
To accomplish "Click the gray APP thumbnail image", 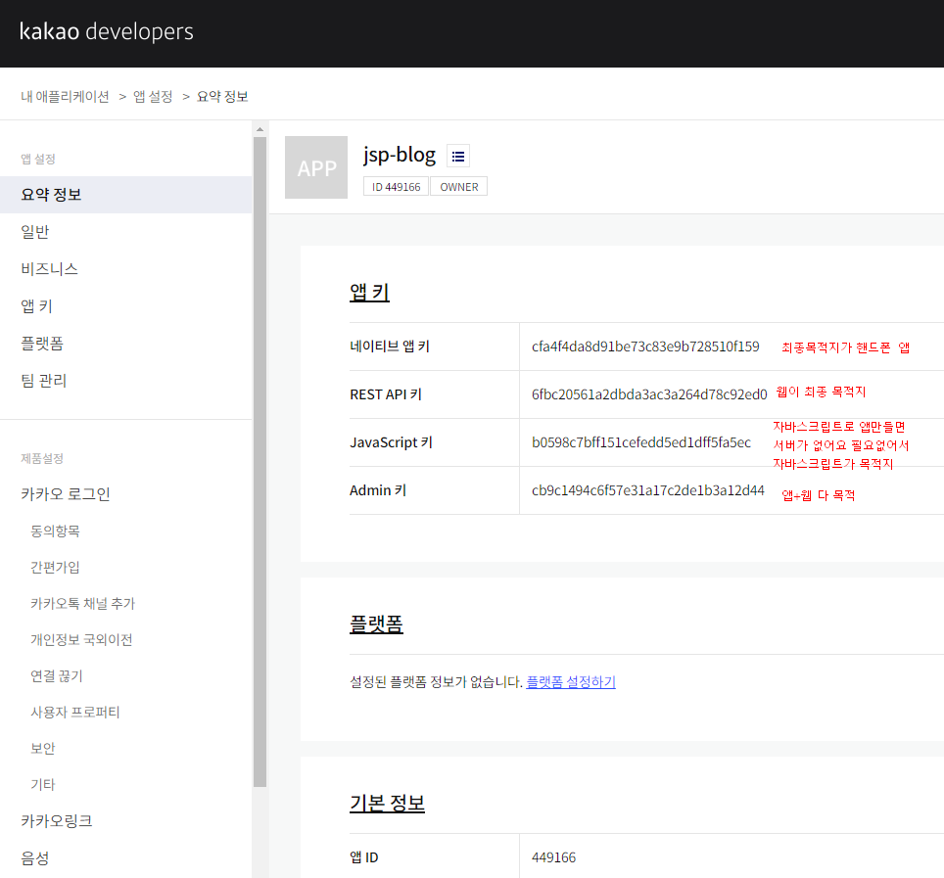I will tap(316, 167).
